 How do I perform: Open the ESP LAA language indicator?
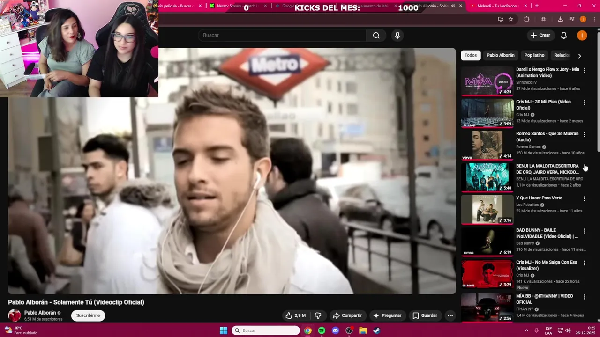[x=548, y=330]
